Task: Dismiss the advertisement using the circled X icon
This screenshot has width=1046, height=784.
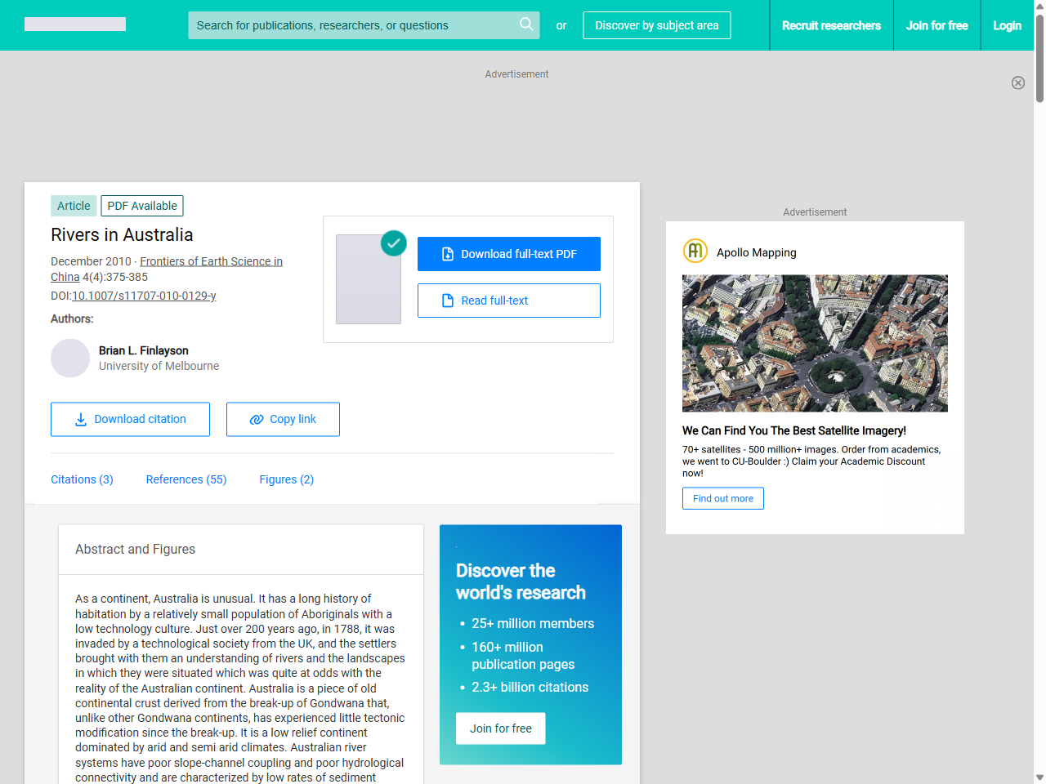Action: pyautogui.click(x=1018, y=82)
